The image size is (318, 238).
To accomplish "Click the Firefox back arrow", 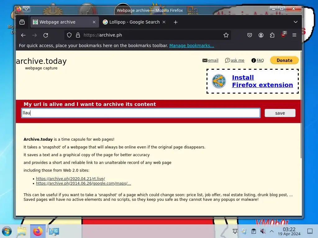I will pos(23,35).
